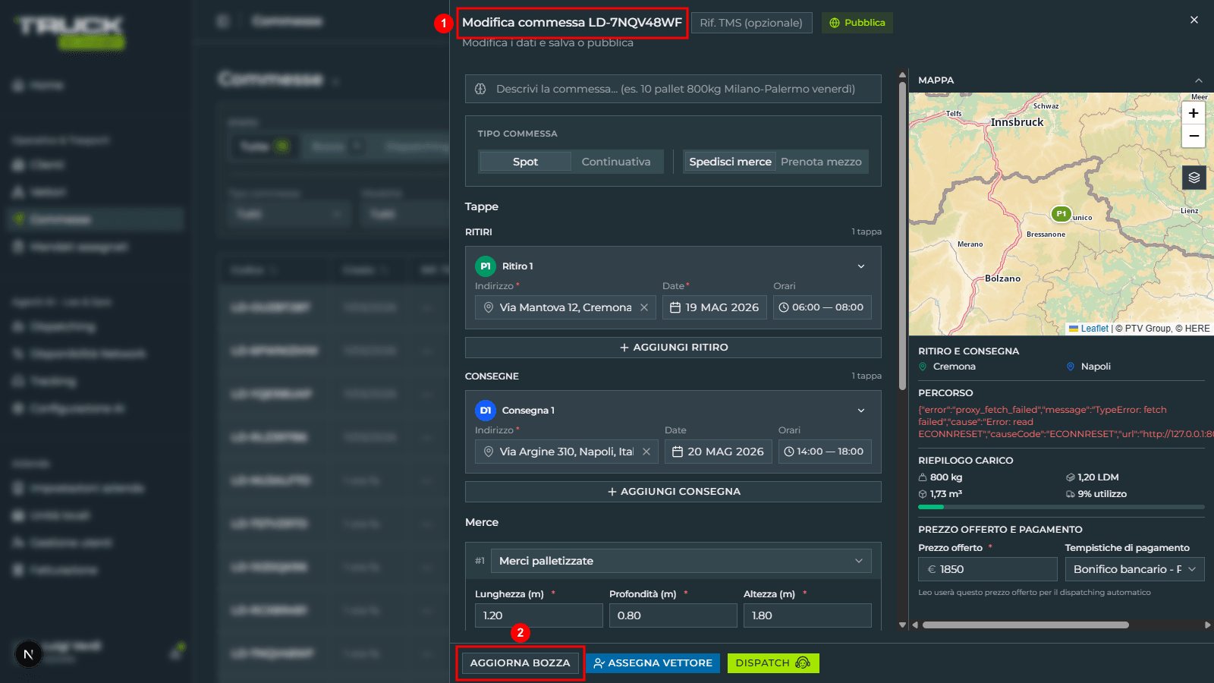The height and width of the screenshot is (683, 1214).
Task: Click the Profondità (m) field
Action: pyautogui.click(x=673, y=615)
